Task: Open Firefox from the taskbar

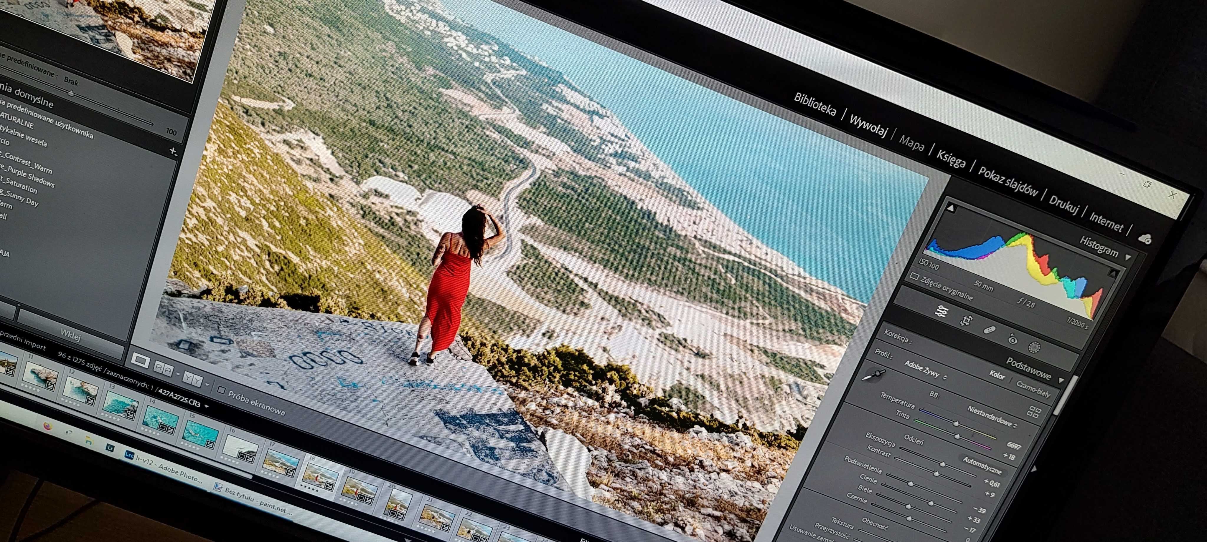Action: [x=47, y=426]
